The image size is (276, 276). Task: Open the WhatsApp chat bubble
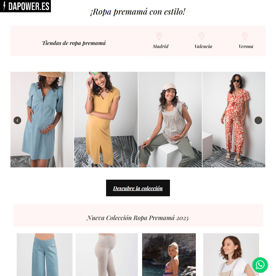click(260, 265)
